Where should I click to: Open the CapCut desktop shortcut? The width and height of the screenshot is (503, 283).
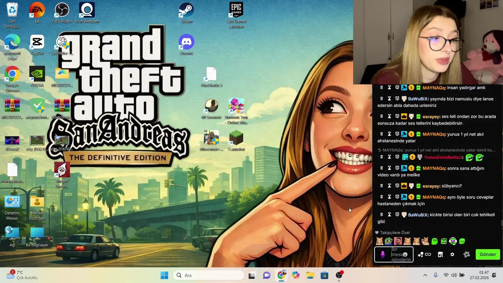tap(37, 45)
